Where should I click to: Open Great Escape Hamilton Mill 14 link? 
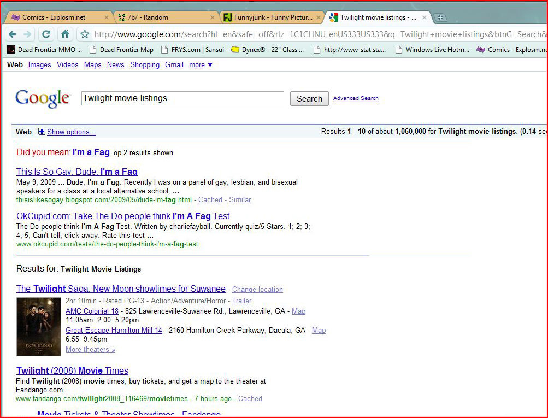click(x=114, y=330)
